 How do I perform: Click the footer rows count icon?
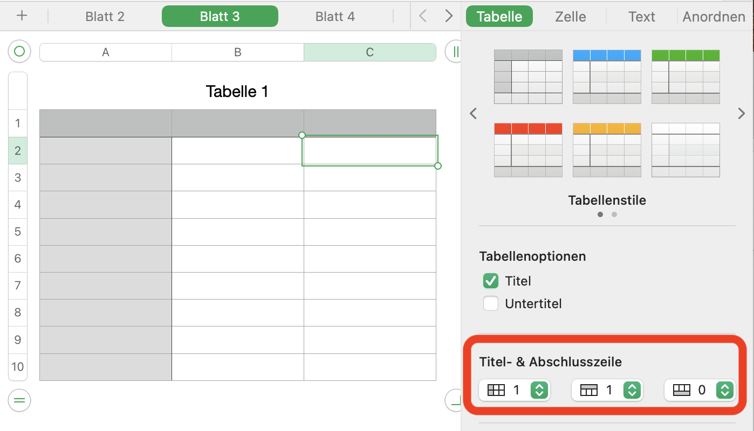[x=682, y=390]
